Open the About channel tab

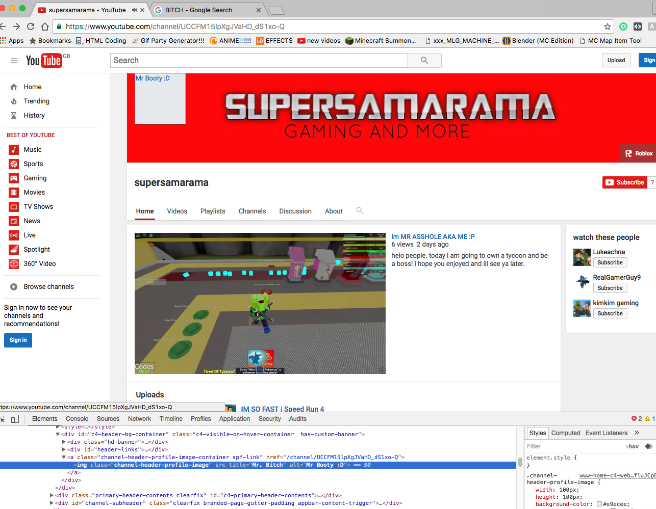click(x=334, y=211)
